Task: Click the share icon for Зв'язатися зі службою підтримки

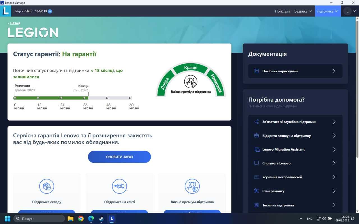Action: click(256, 122)
